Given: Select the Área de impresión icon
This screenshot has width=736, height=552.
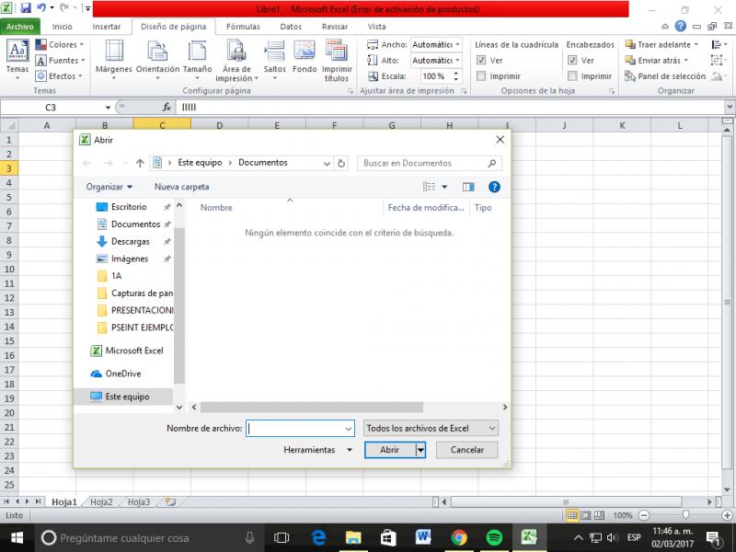Looking at the screenshot, I should click(236, 52).
